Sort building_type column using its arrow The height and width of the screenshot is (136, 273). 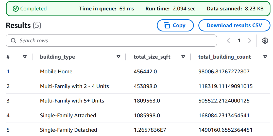(x=118, y=57)
